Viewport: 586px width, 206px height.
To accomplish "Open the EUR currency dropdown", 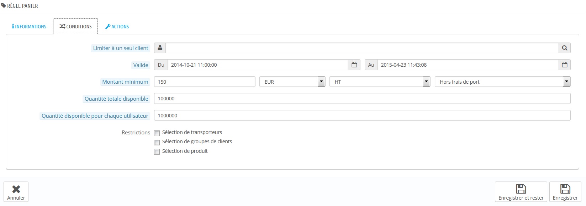I will 292,82.
